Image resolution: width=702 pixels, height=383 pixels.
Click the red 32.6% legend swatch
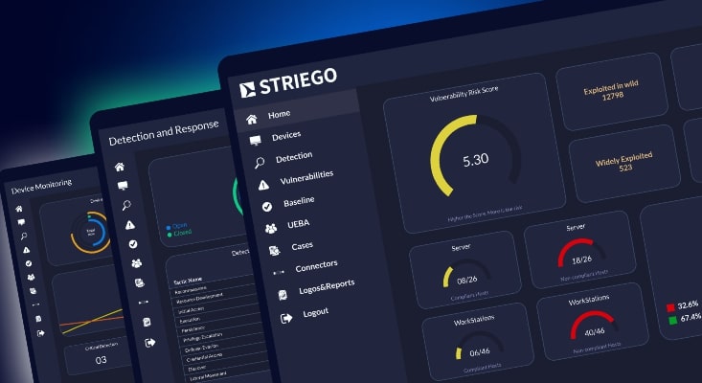tap(670, 307)
